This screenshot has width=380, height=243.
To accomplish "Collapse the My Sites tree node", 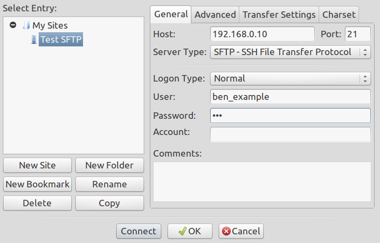I will tap(13, 25).
